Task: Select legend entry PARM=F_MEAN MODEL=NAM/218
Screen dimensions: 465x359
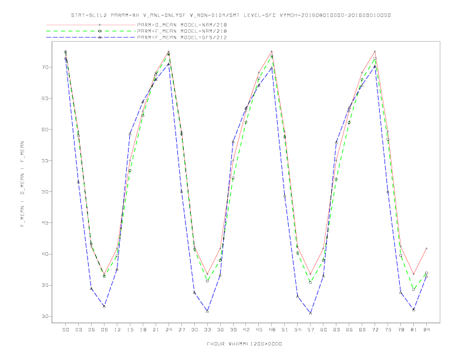Action: pyautogui.click(x=182, y=31)
